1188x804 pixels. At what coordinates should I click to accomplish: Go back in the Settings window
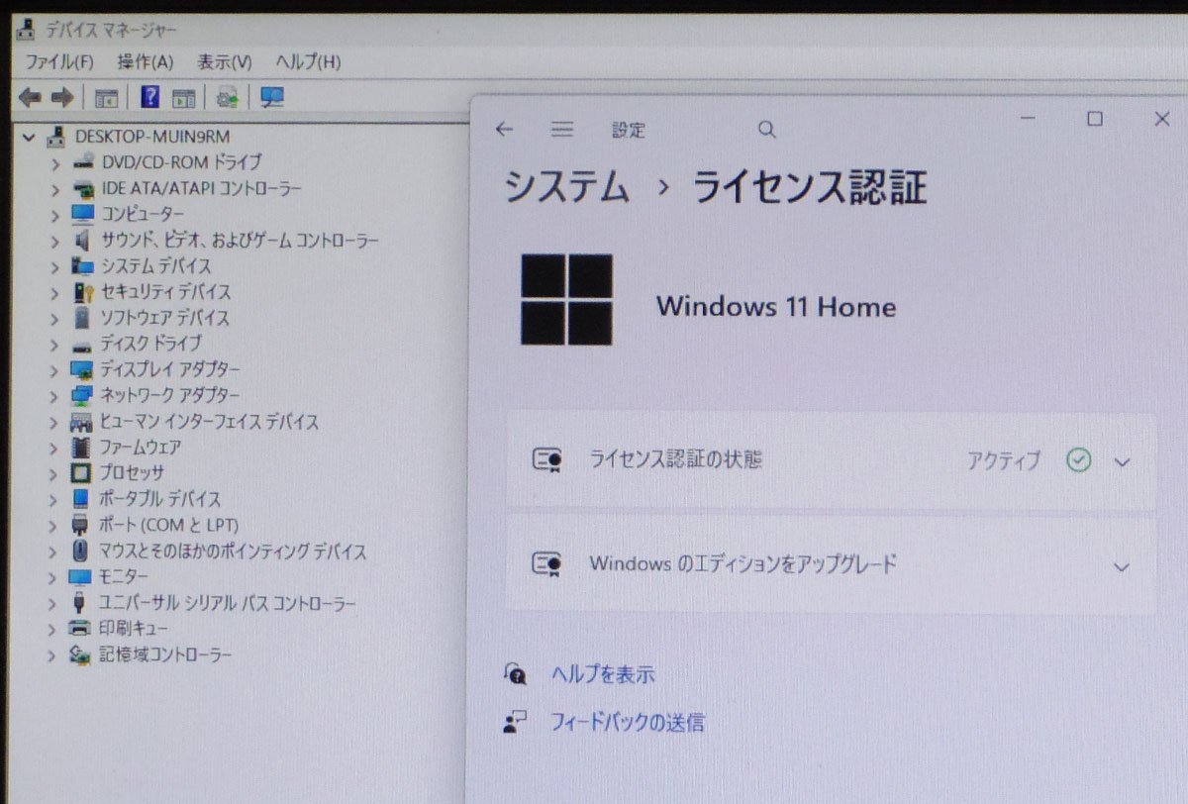505,129
